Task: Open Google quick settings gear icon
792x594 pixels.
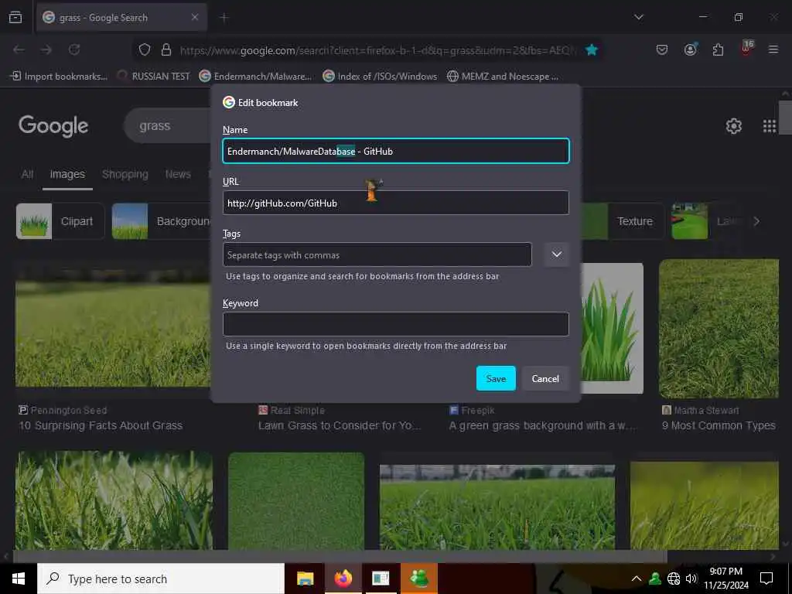Action: tap(733, 126)
